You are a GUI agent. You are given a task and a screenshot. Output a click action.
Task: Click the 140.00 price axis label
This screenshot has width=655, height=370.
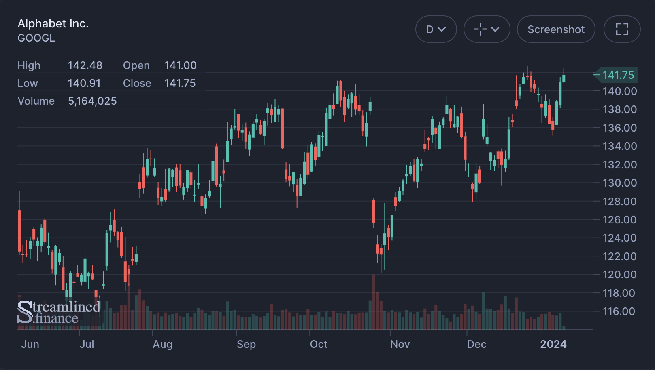[620, 91]
